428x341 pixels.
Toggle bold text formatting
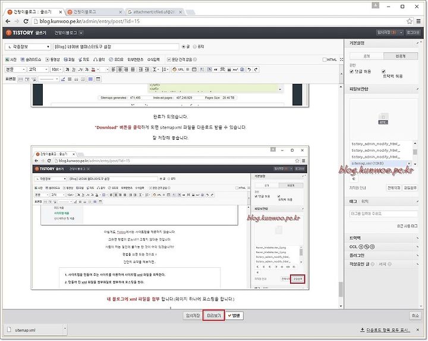(67, 70)
